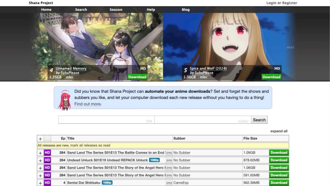Click the Register link
Image resolution: width=330 pixels, height=186 pixels.
click(x=290, y=3)
